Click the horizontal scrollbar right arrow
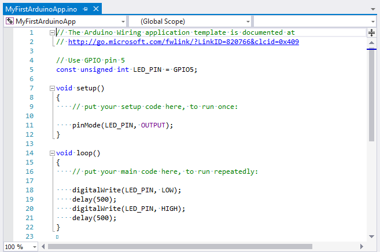Image resolution: width=380 pixels, height=252 pixels. click(x=361, y=247)
